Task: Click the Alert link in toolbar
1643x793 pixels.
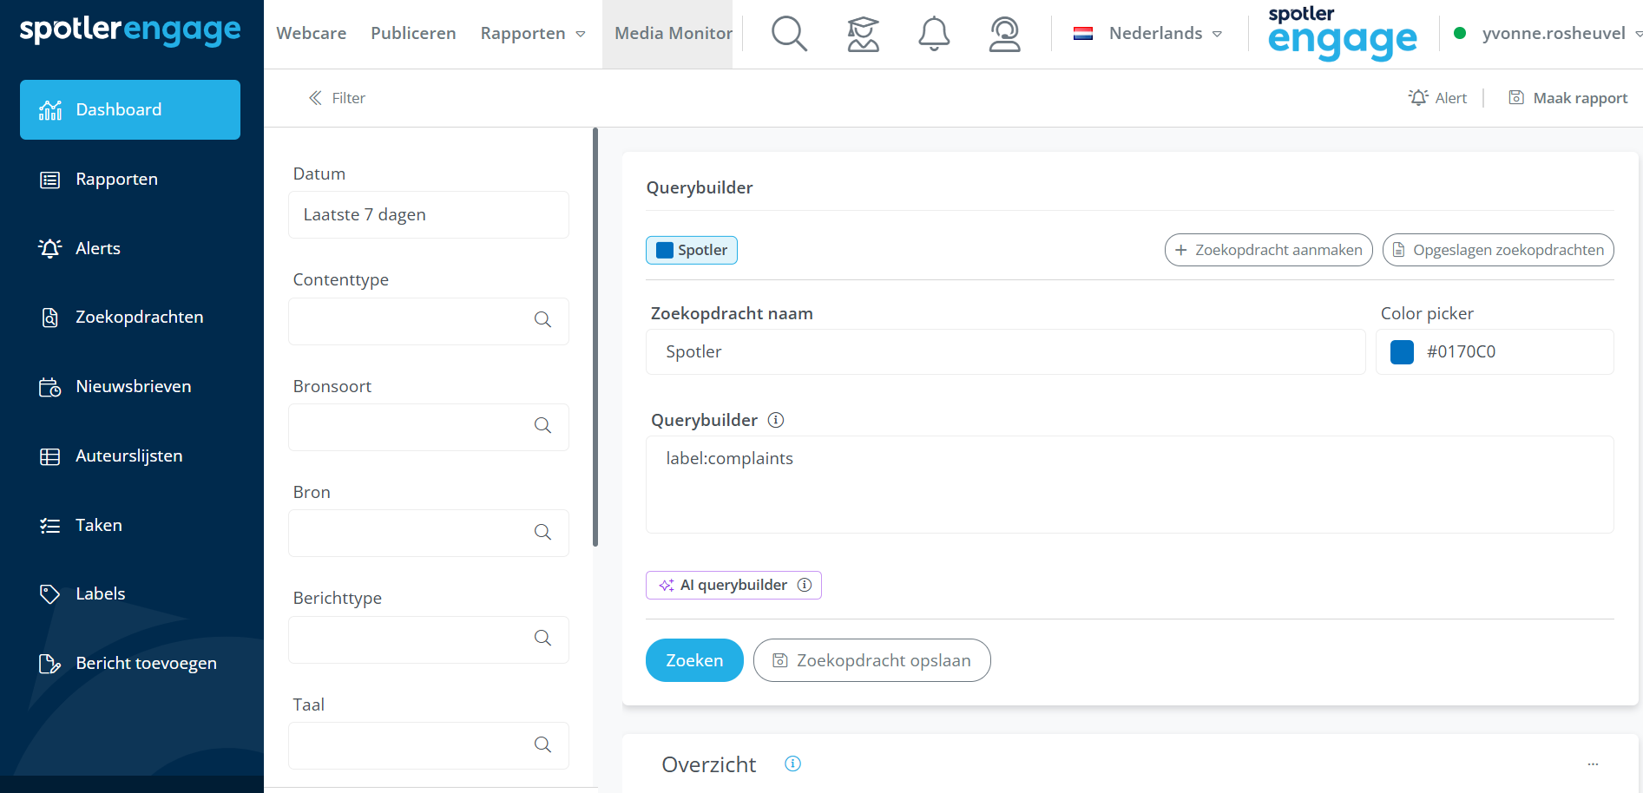Action: point(1437,98)
